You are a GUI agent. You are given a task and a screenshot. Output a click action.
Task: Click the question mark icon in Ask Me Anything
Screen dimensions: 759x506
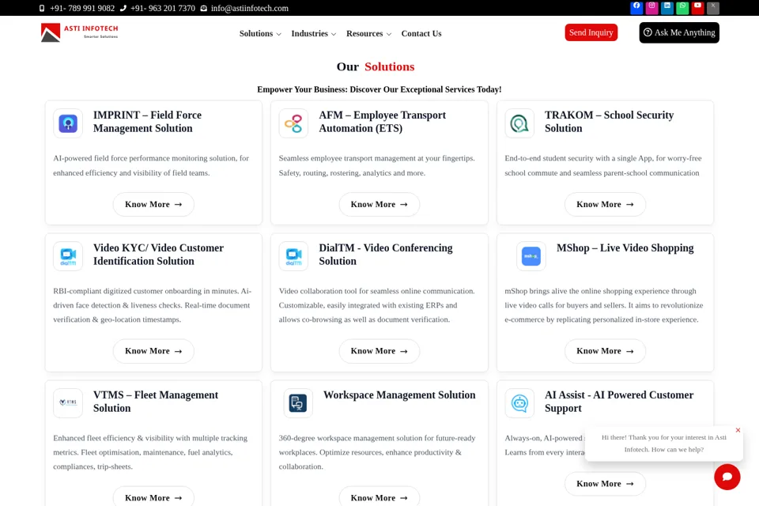pos(648,32)
